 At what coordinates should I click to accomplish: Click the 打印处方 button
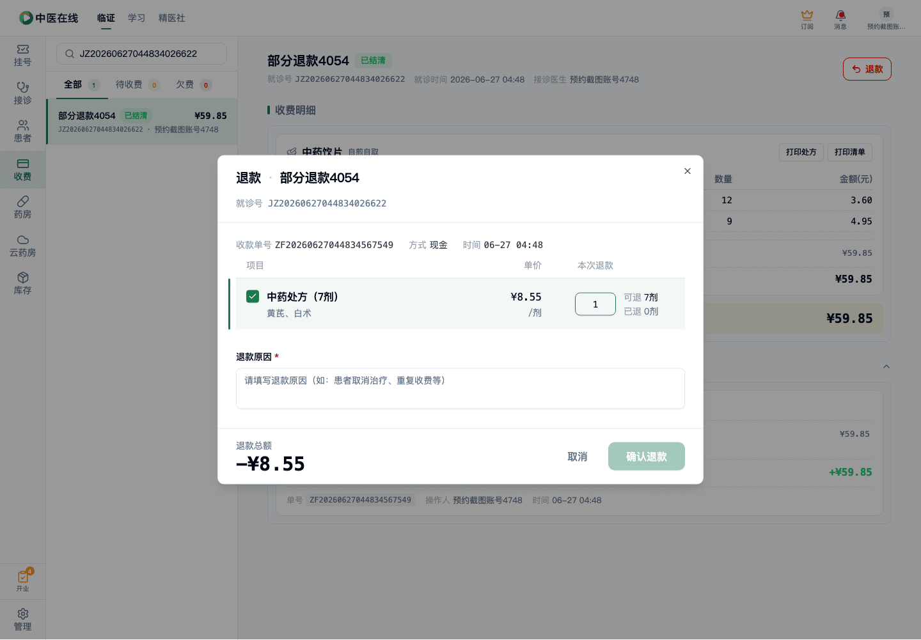pos(801,152)
